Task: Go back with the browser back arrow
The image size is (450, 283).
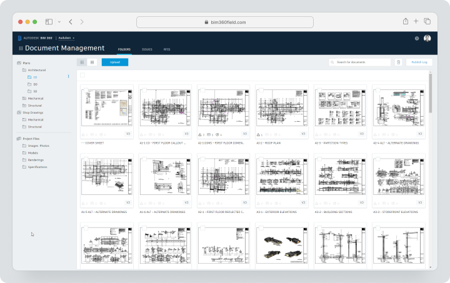Action: tap(71, 22)
